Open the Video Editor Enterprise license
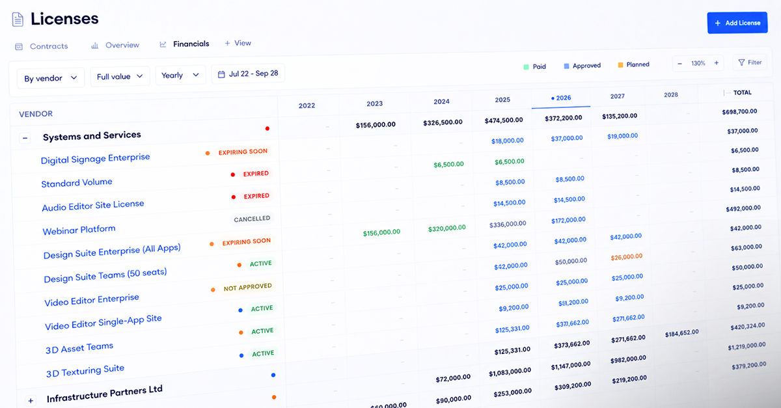Image resolution: width=781 pixels, height=408 pixels. point(92,300)
